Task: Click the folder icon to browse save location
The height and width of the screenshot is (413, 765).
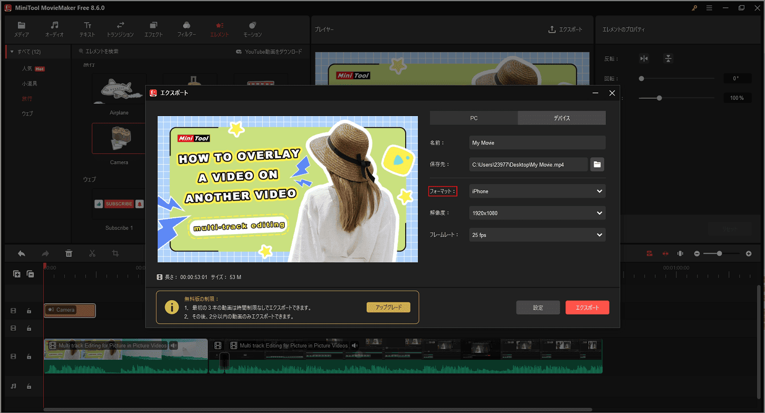Action: point(597,165)
